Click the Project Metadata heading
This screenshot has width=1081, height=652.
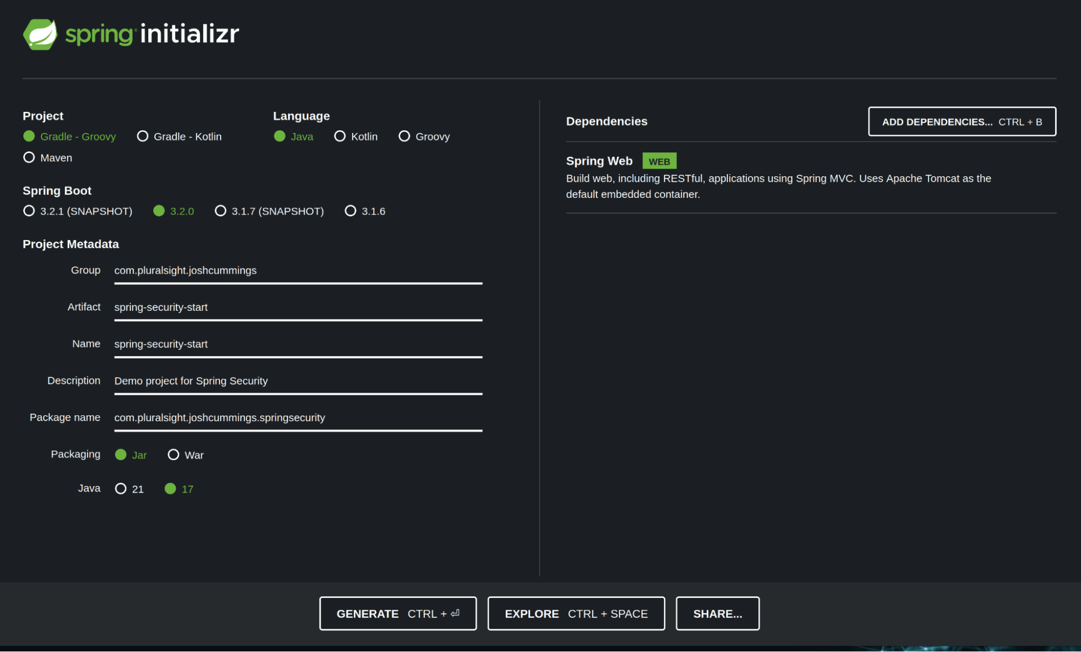click(71, 244)
